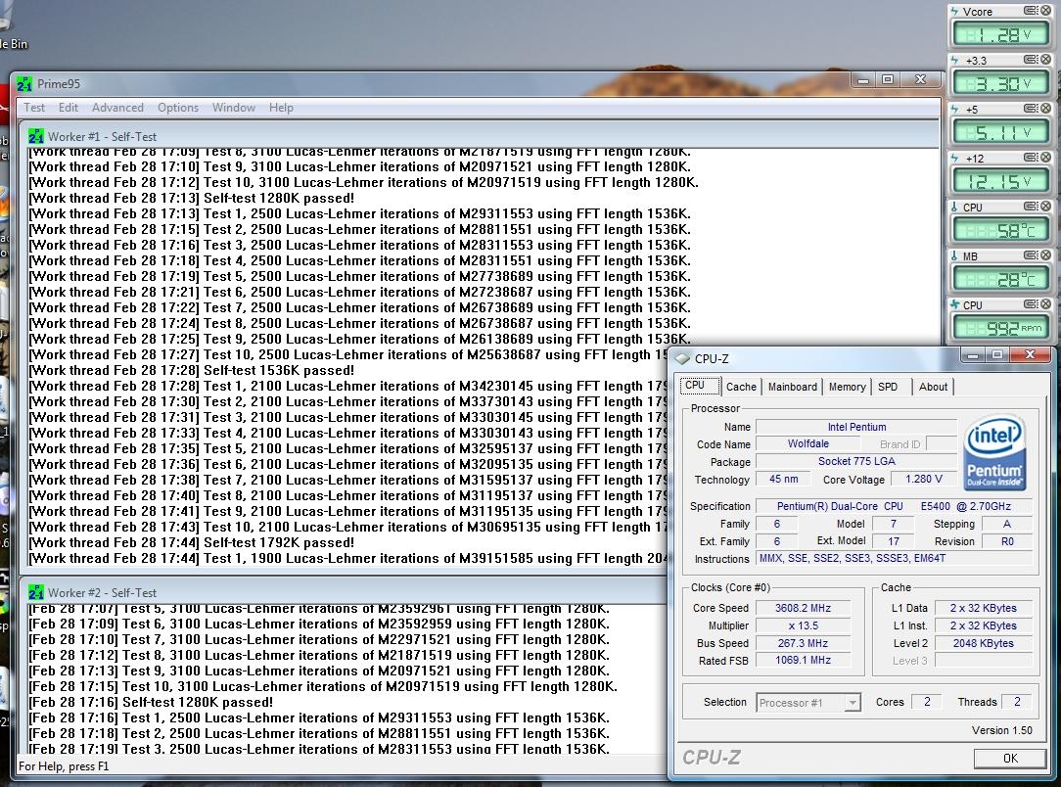Click the Rated FSB value 1069.1 MHz
This screenshot has height=787, width=1061.
(x=804, y=661)
